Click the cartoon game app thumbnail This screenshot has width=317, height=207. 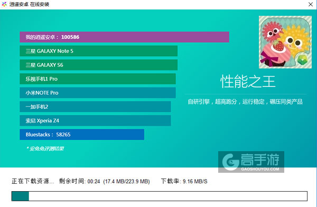(285, 42)
